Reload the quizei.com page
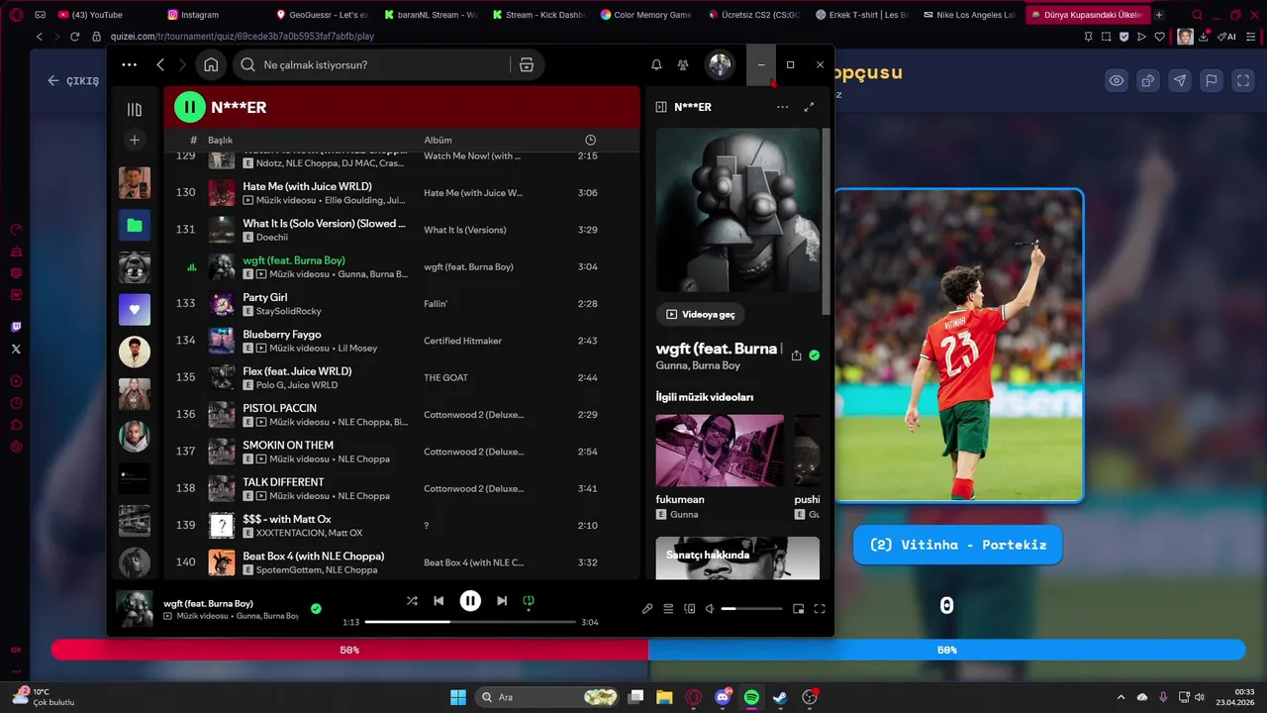 tap(74, 37)
